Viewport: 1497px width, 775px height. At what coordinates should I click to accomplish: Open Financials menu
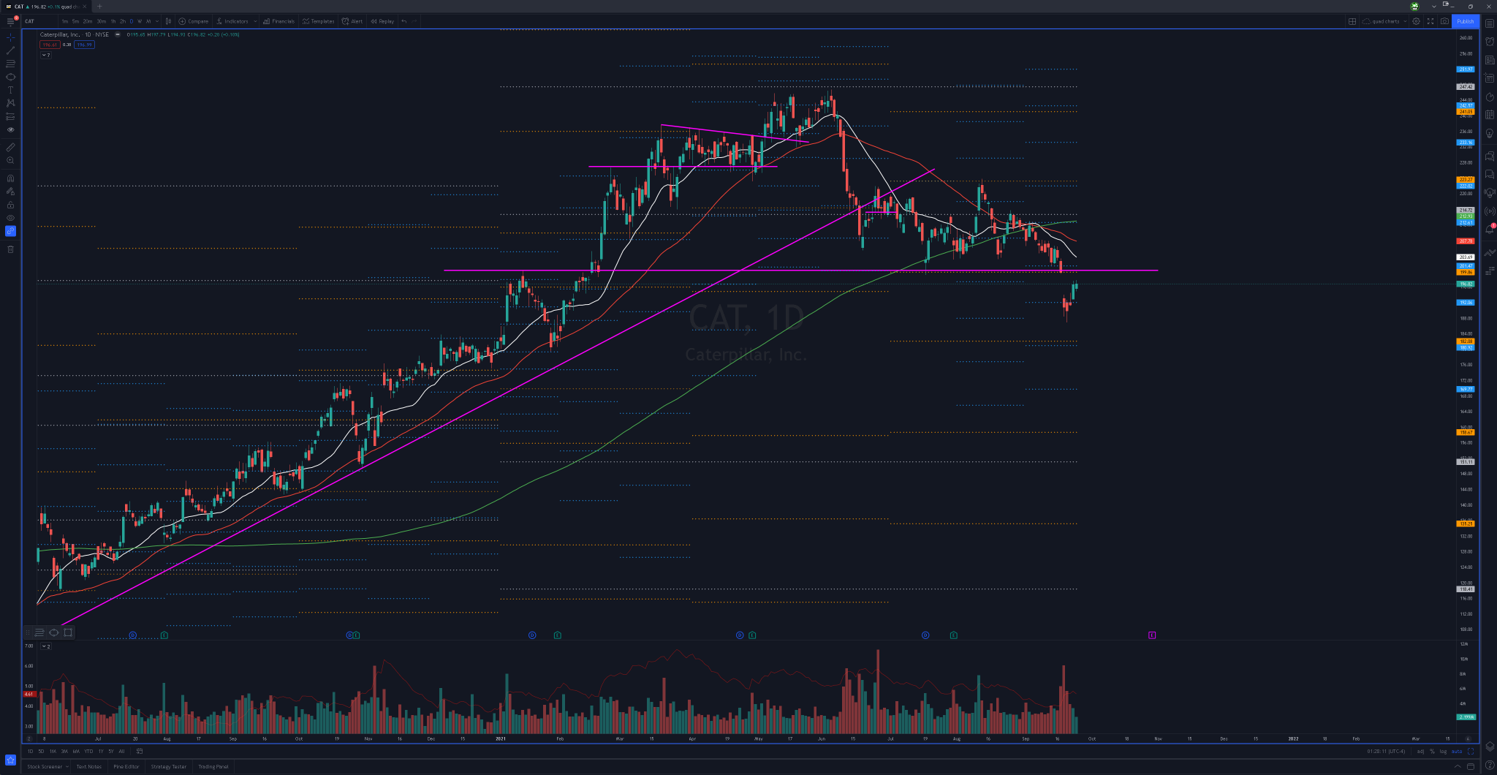coord(278,21)
